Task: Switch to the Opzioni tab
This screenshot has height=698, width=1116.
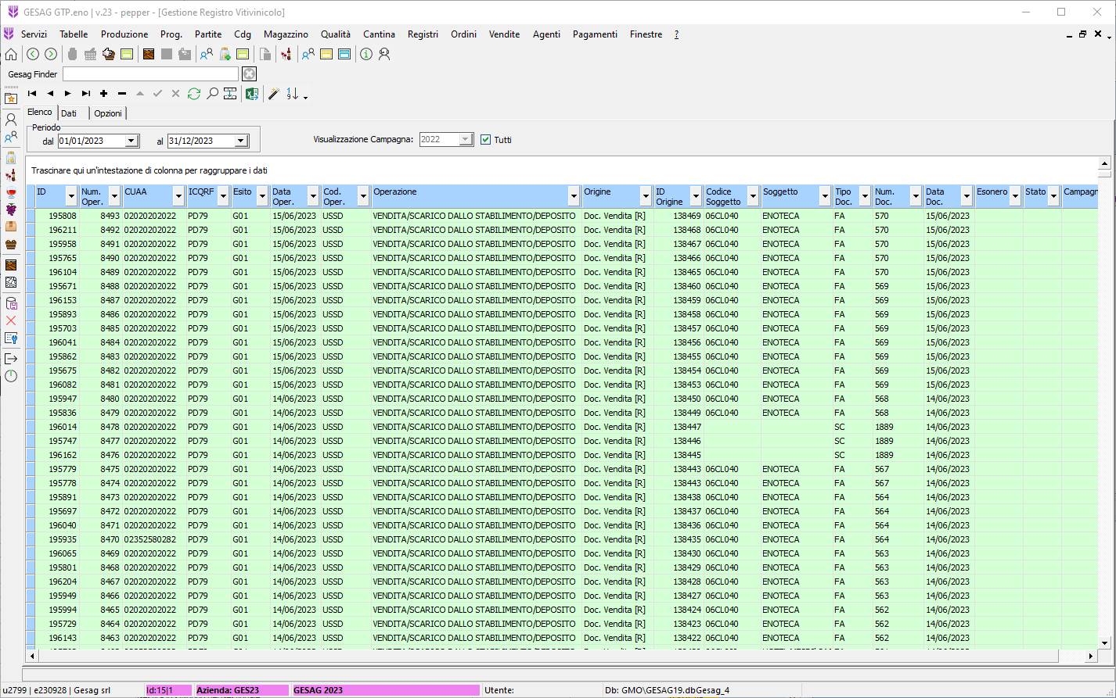Action: [x=108, y=113]
